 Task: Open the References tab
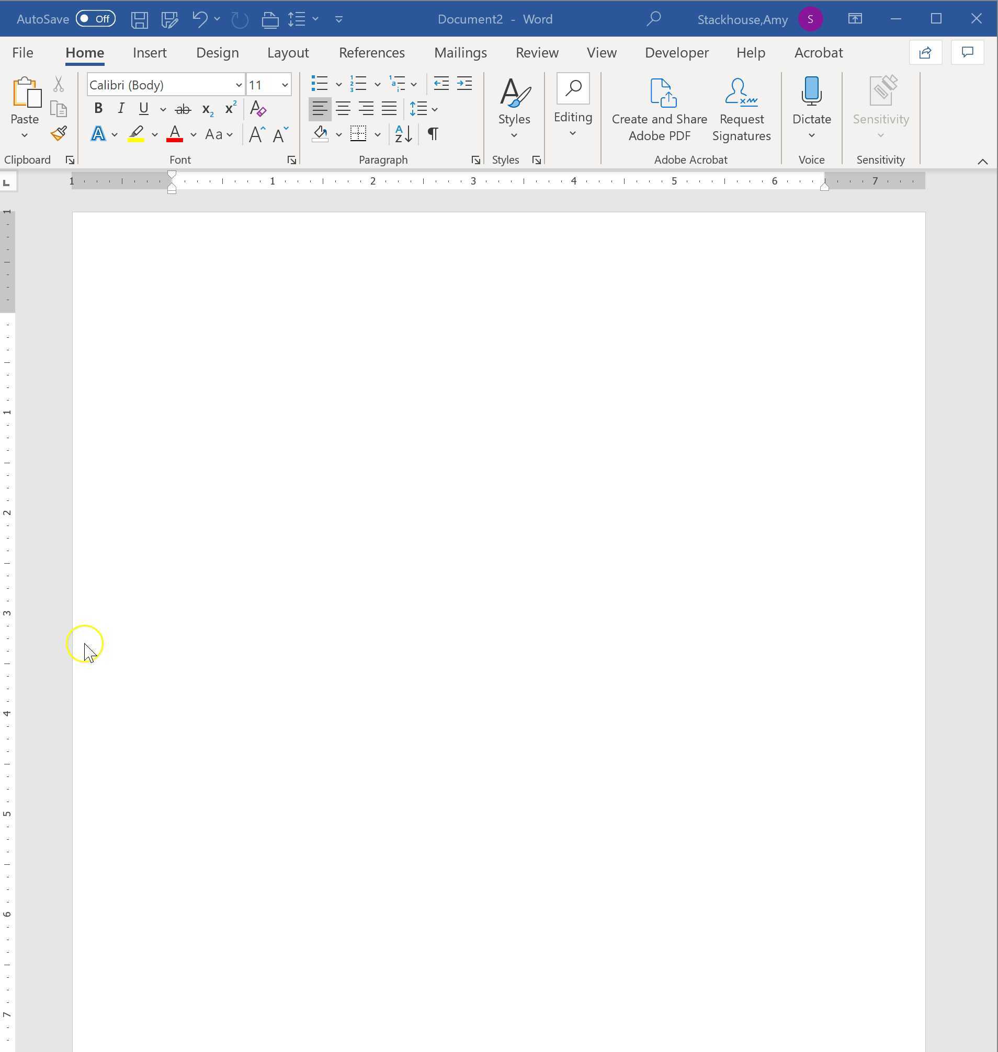tap(371, 53)
